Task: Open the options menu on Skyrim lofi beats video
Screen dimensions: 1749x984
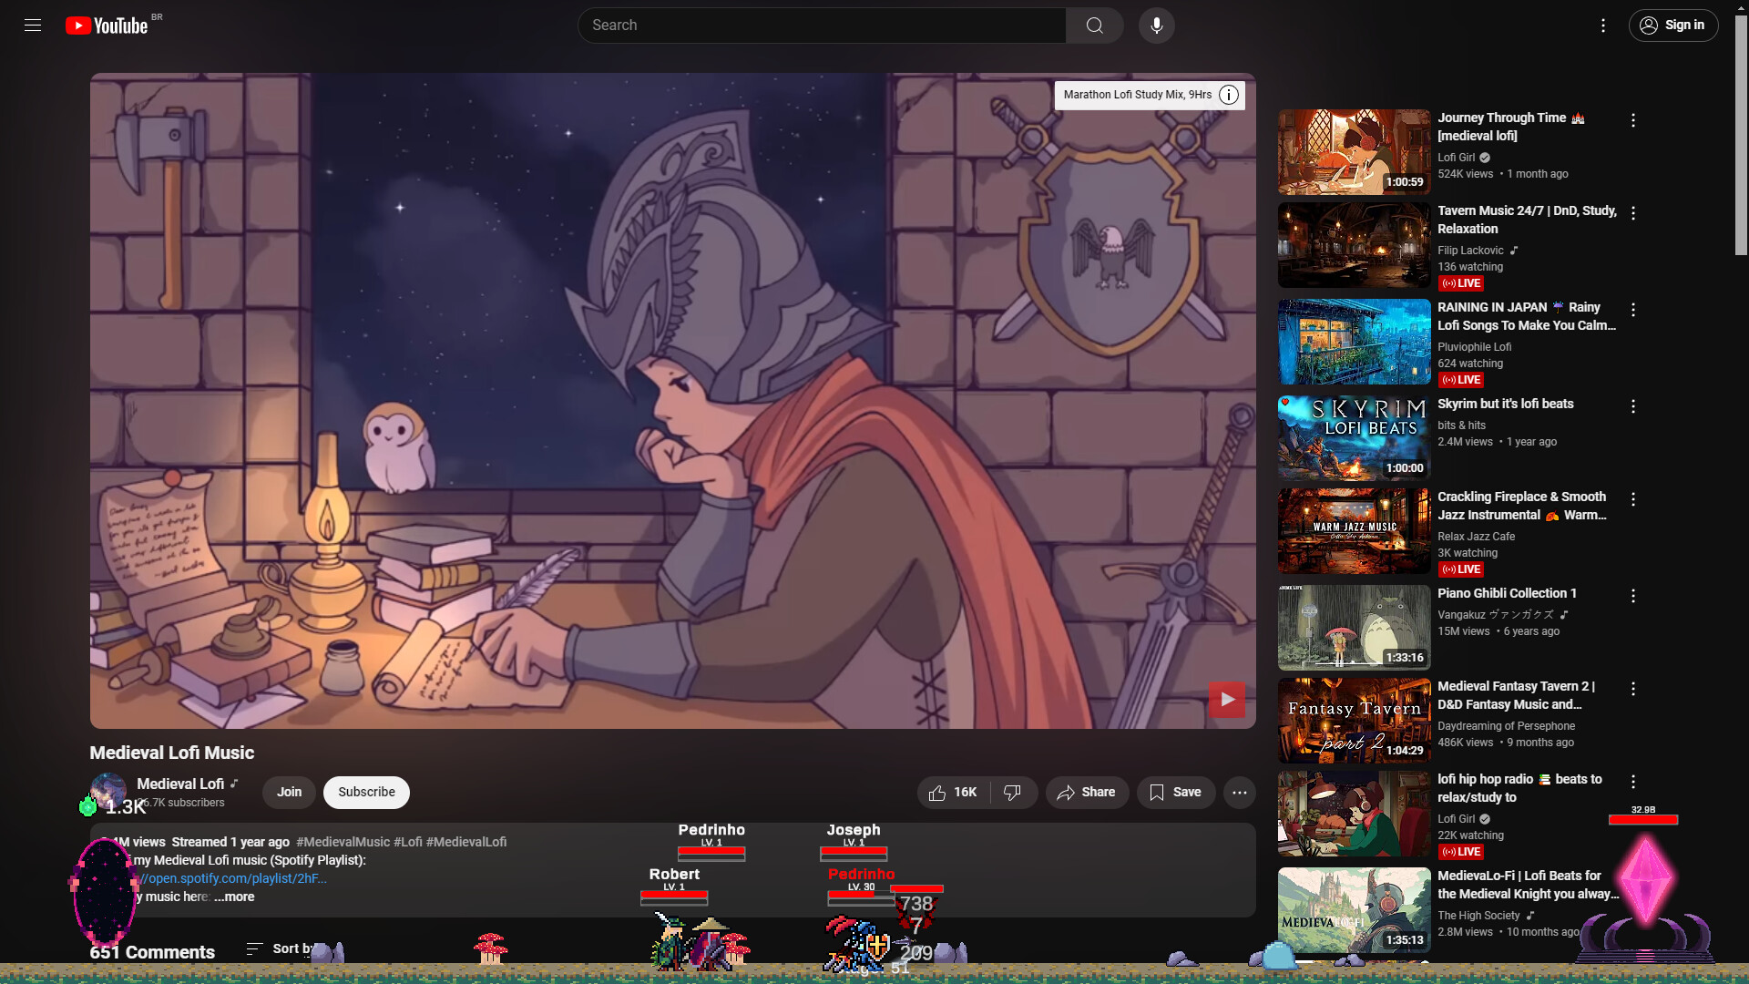Action: [1633, 406]
